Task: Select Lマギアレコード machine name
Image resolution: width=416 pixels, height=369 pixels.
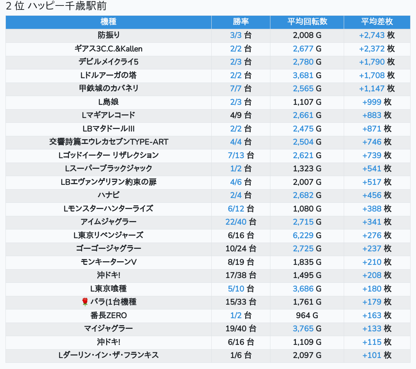Action: click(108, 115)
